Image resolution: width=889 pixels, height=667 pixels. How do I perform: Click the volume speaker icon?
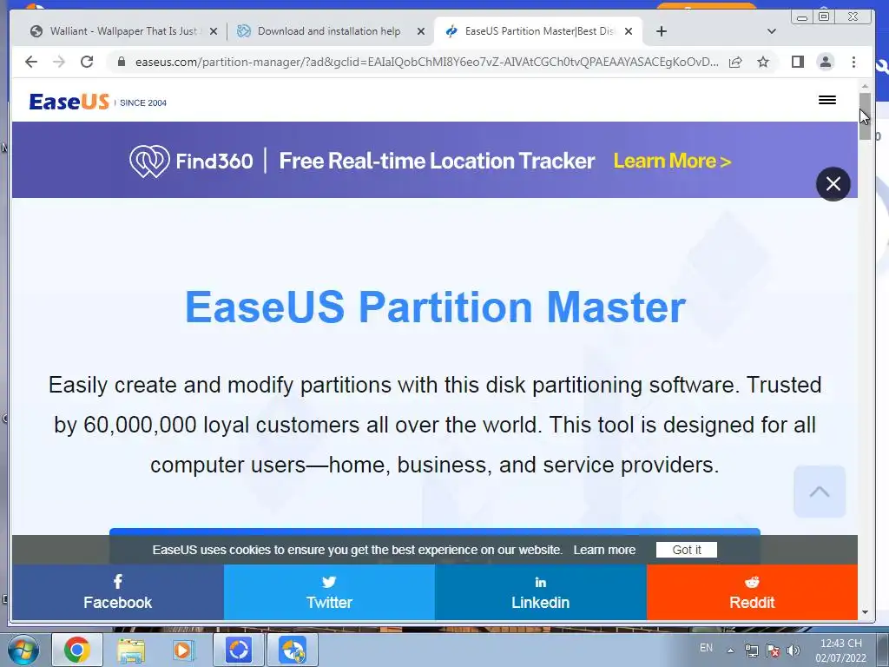tap(794, 650)
